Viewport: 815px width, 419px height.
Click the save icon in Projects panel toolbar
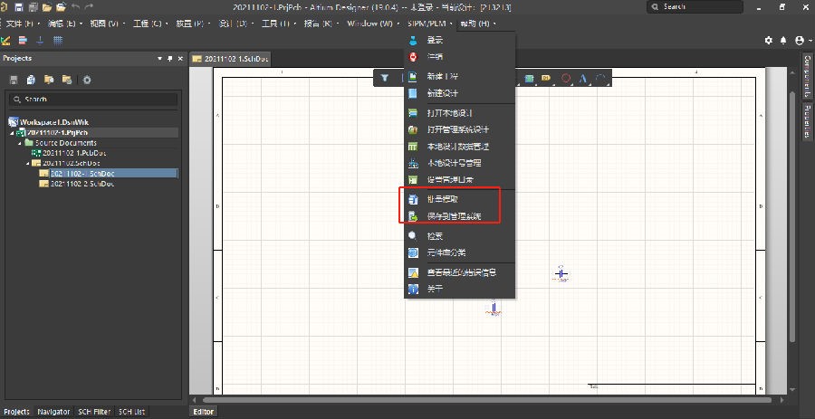tap(14, 80)
